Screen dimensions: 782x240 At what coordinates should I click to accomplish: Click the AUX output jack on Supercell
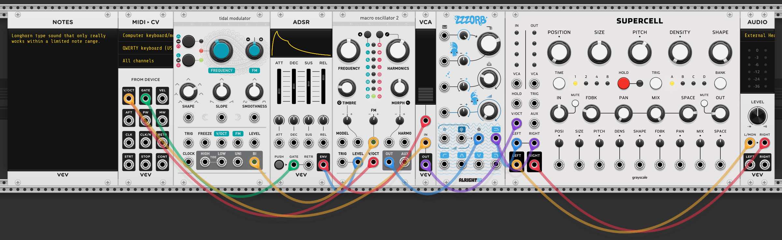pyautogui.click(x=534, y=124)
